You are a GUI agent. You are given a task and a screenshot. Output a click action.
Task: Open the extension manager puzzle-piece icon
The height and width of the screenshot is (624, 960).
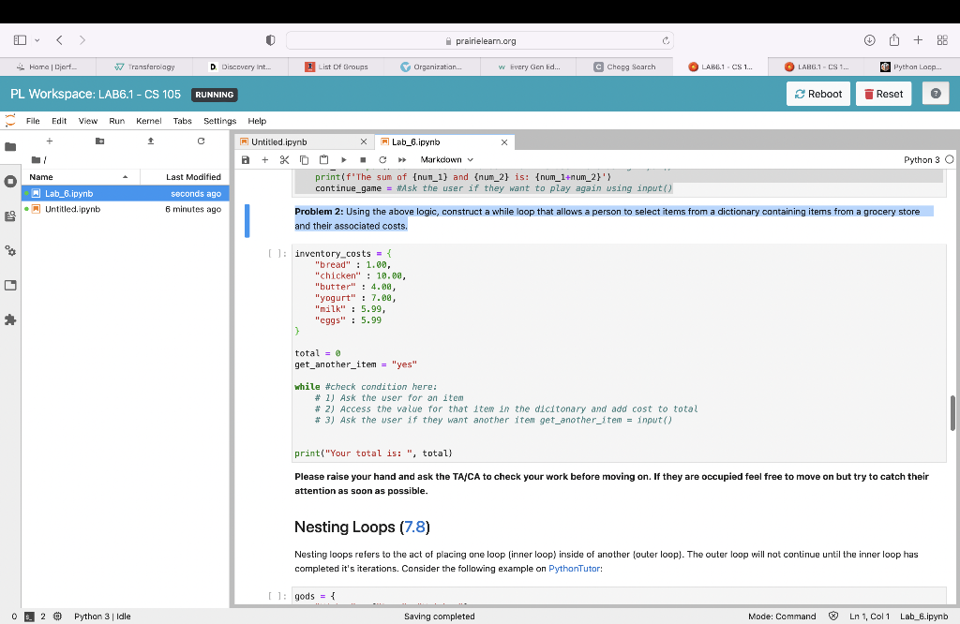click(x=10, y=319)
